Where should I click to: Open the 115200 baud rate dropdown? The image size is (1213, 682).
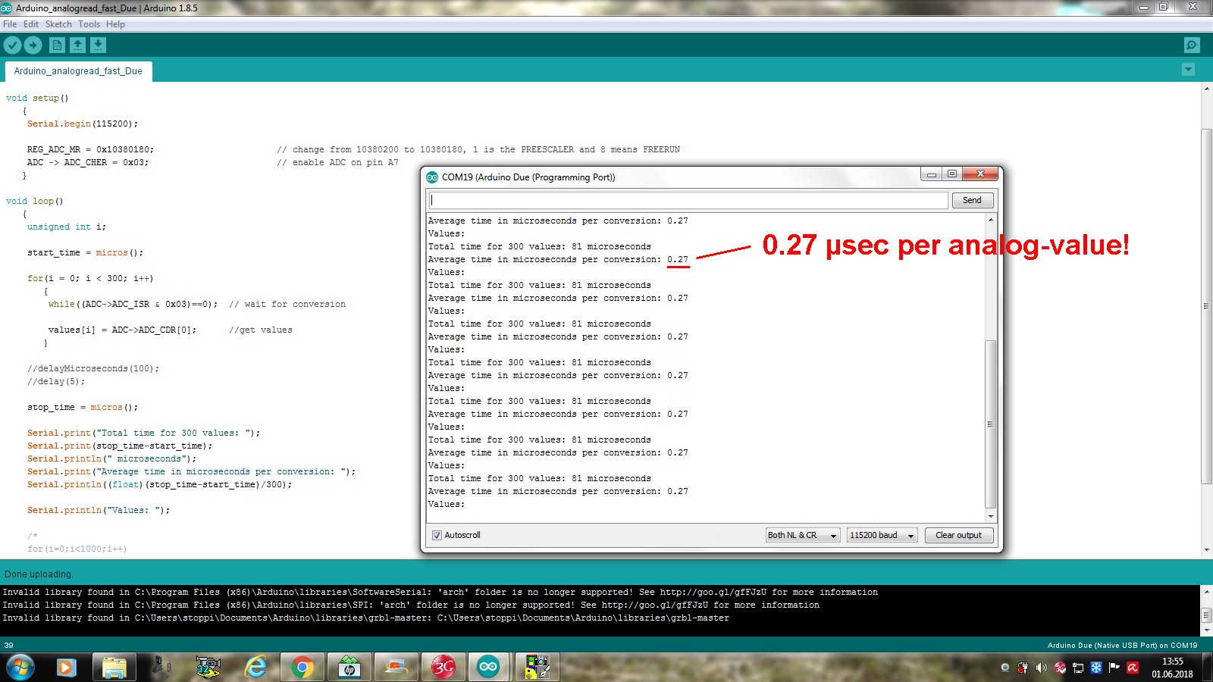tap(882, 535)
